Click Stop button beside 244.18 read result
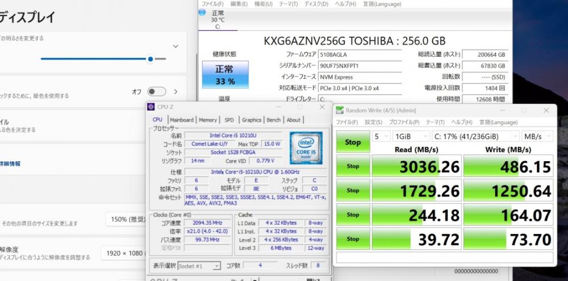 point(353,215)
